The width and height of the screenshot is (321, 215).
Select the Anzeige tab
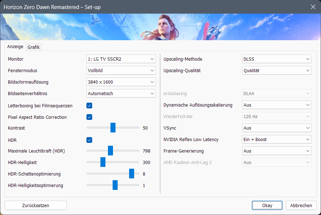[x=15, y=47]
